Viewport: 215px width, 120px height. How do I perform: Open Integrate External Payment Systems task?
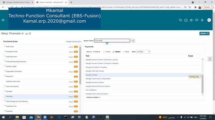98,86
